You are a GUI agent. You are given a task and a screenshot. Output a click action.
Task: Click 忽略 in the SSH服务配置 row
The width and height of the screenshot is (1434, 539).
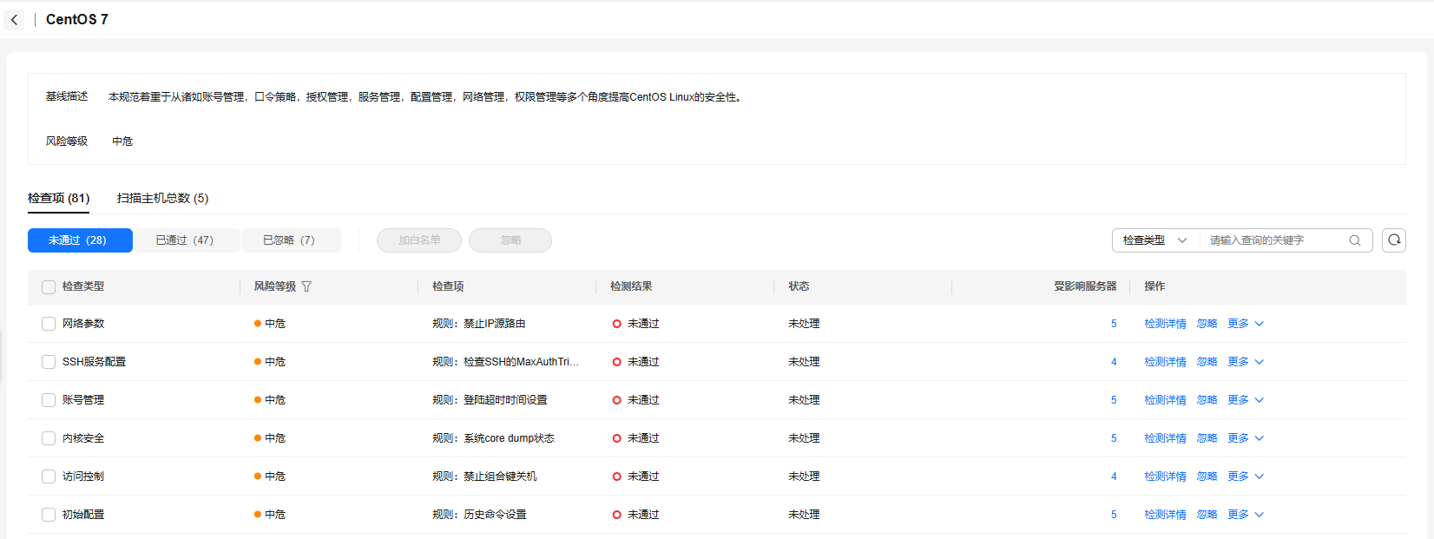[x=1207, y=362]
